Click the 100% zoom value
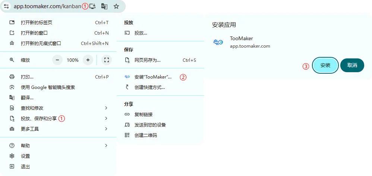 (x=73, y=60)
